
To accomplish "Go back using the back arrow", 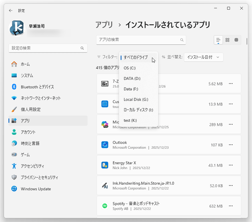I will [x=11, y=11].
